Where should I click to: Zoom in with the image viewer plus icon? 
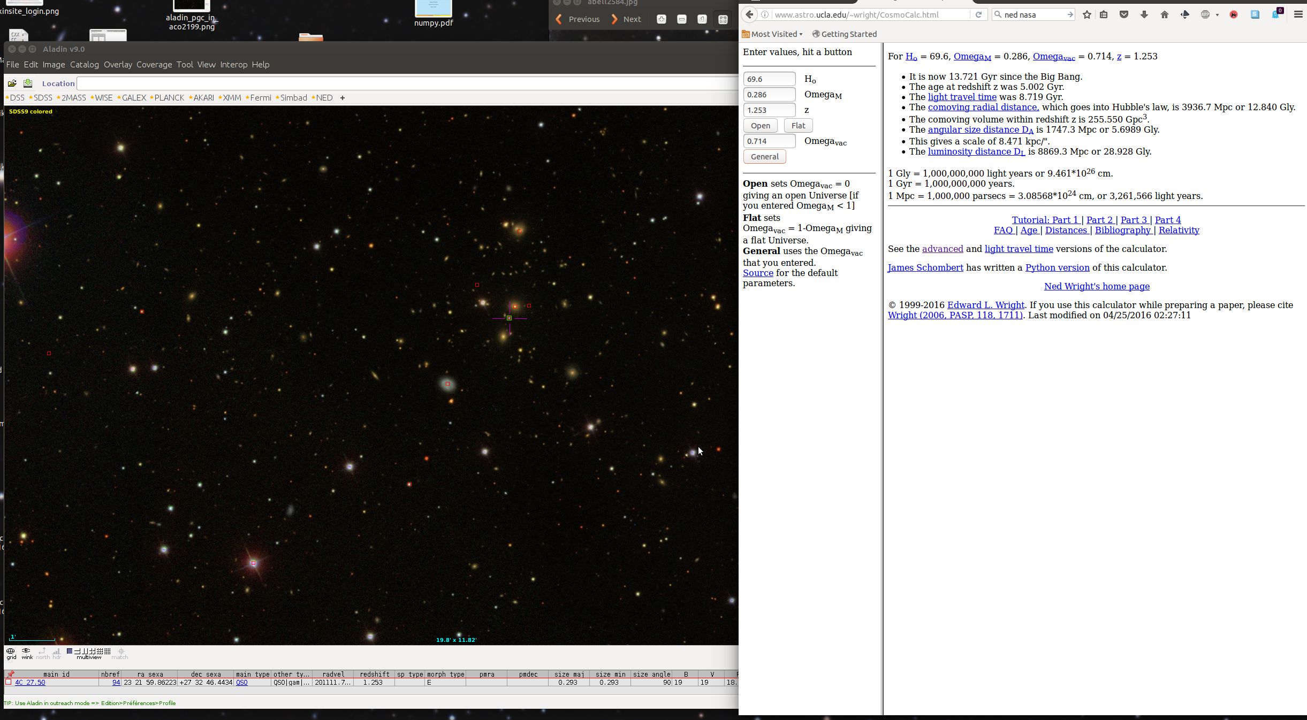(x=662, y=19)
